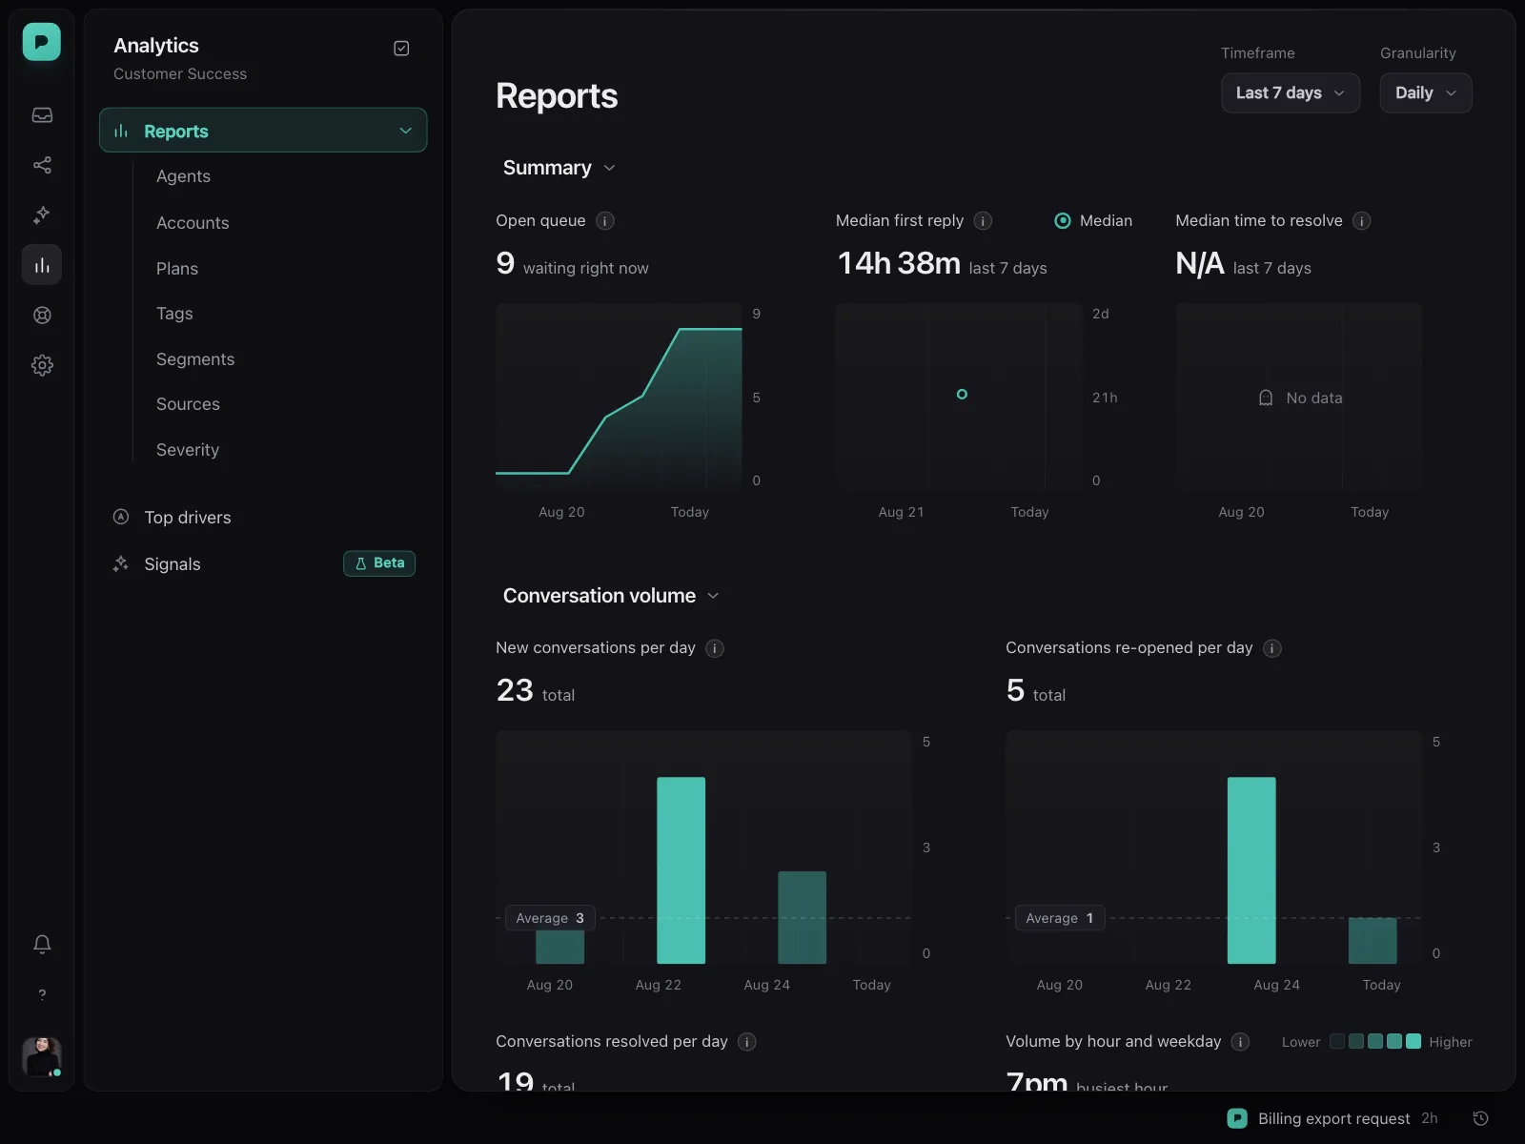Open the Segments report
Screen dimensions: 1525x1144
pos(195,359)
